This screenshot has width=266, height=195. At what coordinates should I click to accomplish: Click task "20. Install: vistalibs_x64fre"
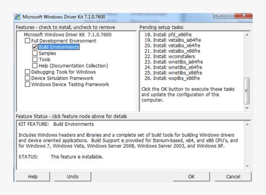(x=172, y=46)
